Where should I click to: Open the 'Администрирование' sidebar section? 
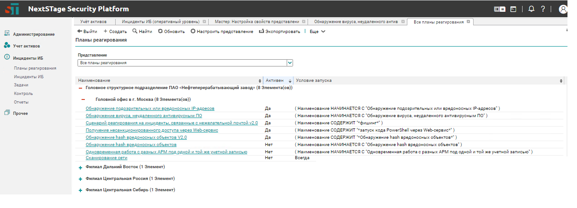click(29, 34)
